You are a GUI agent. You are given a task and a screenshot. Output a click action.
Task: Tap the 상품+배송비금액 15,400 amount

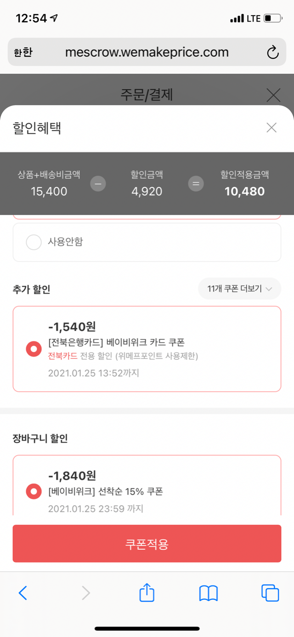click(x=49, y=191)
